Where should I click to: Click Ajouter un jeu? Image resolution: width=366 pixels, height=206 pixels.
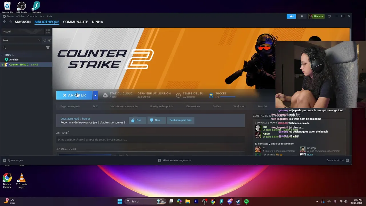tap(13, 160)
